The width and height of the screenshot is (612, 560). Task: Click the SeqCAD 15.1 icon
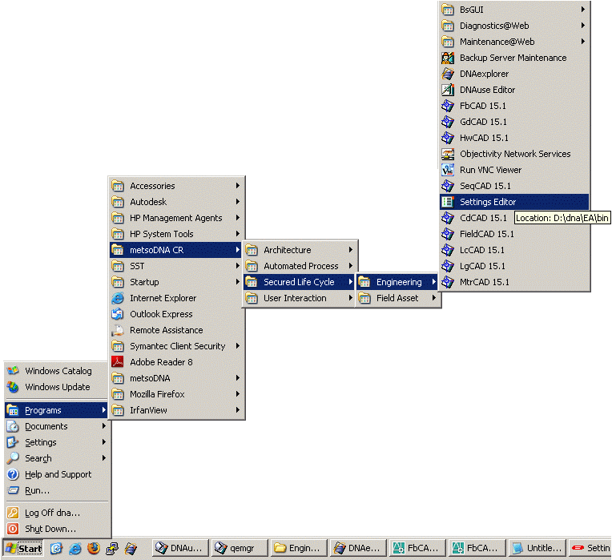448,186
